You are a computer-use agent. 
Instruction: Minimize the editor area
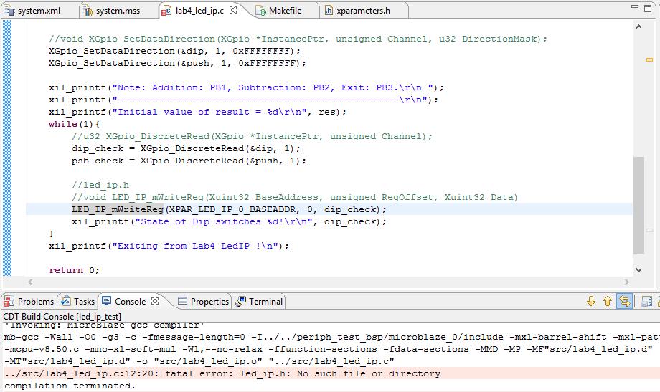[x=635, y=7]
